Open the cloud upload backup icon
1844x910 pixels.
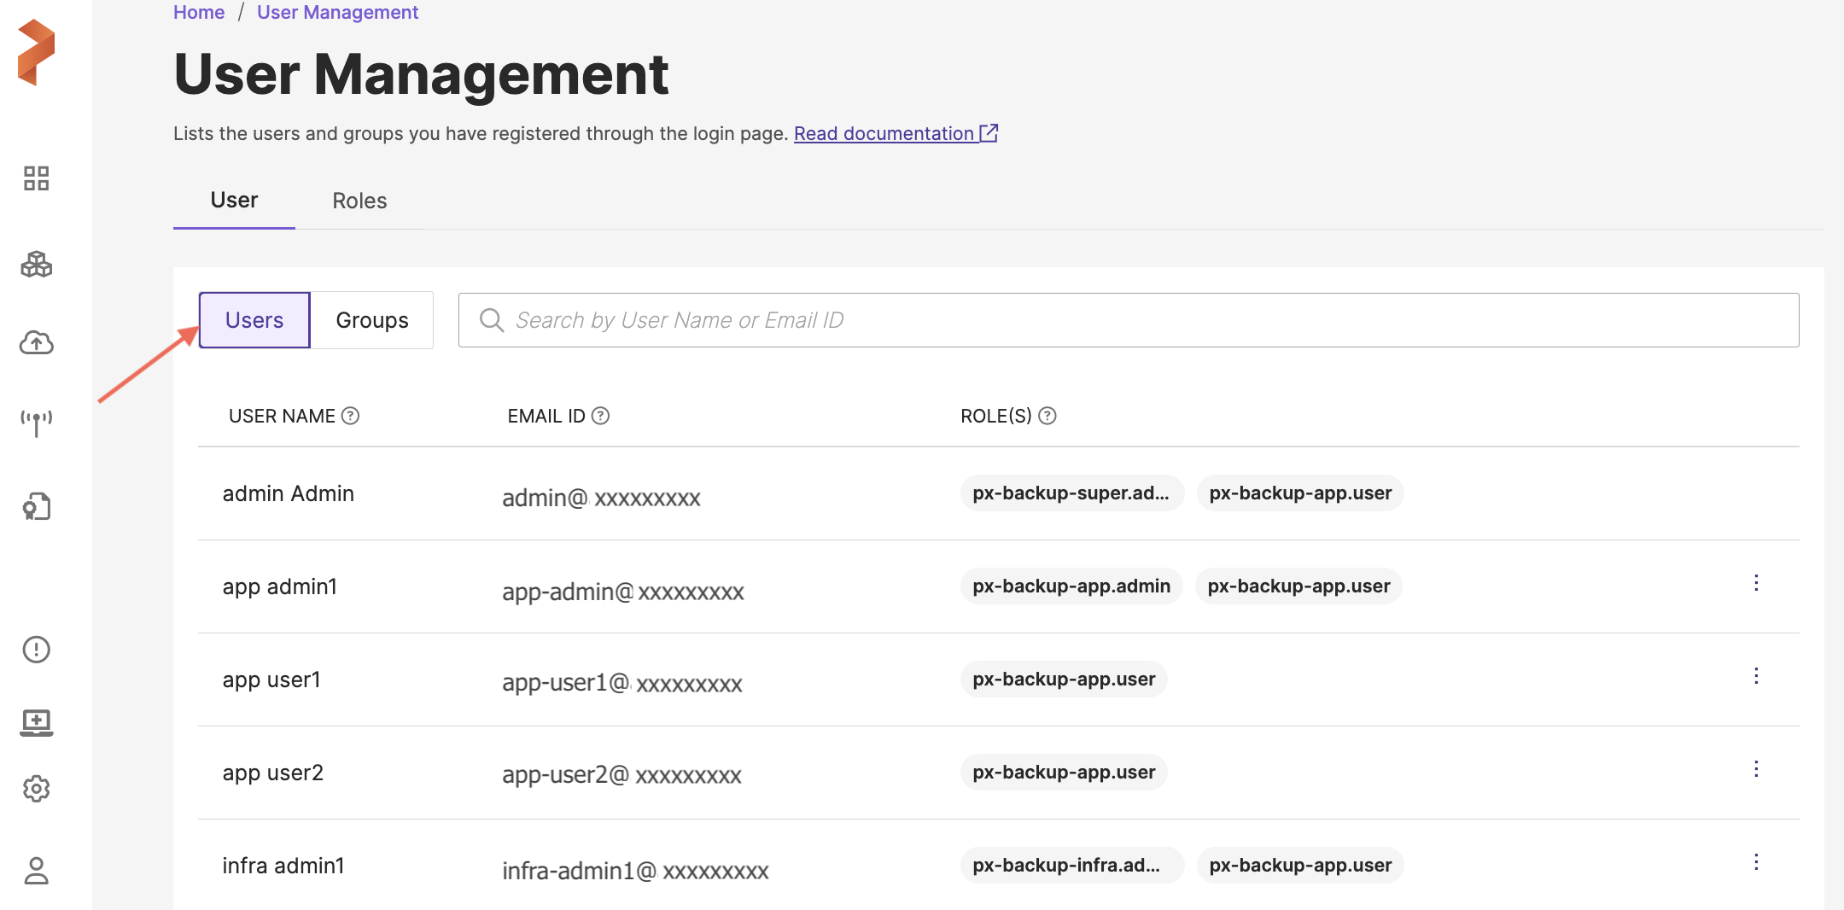pyautogui.click(x=36, y=343)
